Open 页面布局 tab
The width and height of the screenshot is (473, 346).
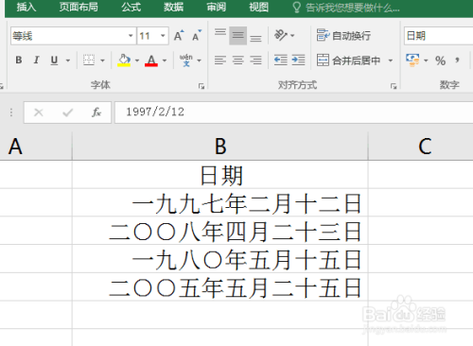[79, 7]
